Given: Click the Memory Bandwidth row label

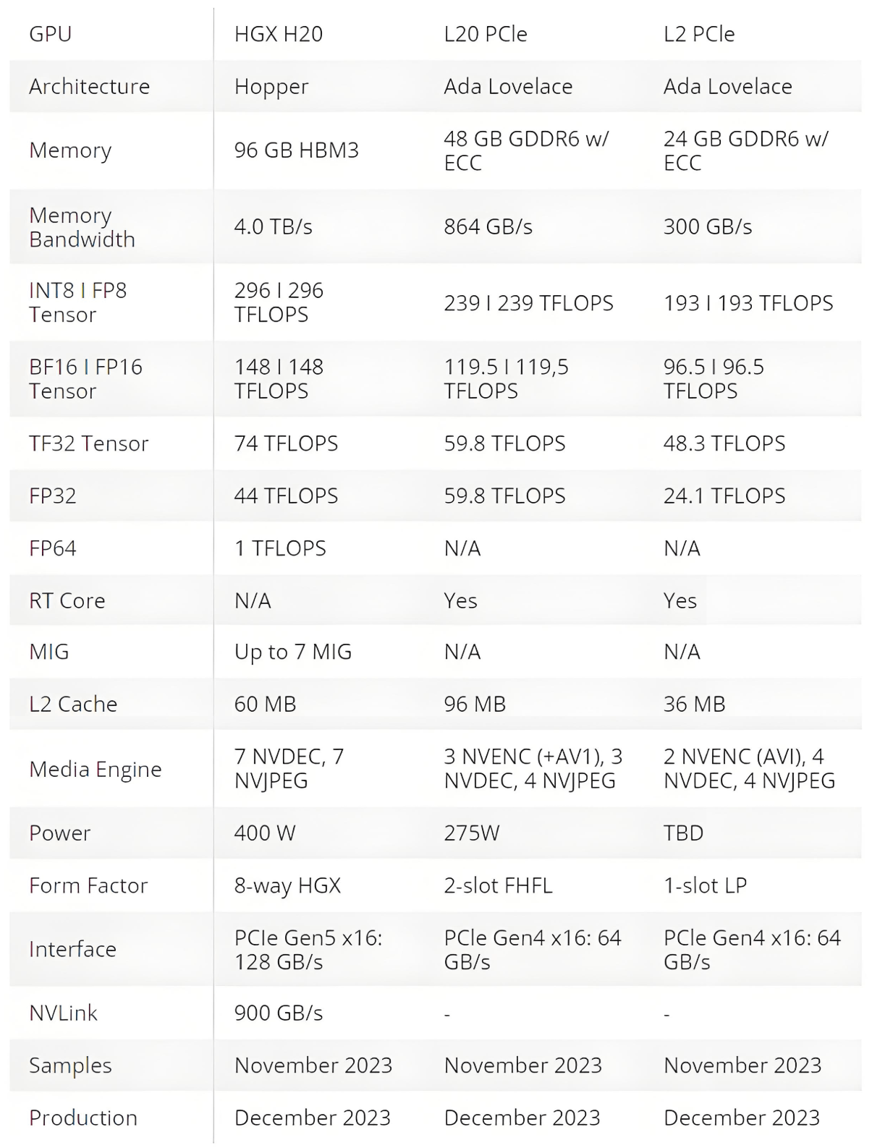Looking at the screenshot, I should click(x=82, y=227).
